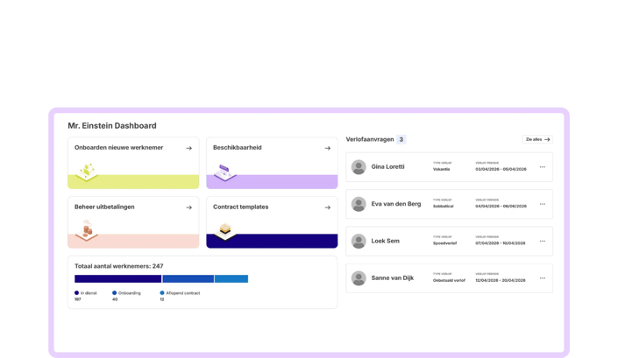Viewport: 618px width, 358px height.
Task: Open Beheer uitbetalingen via its arrow
Action: pyautogui.click(x=188, y=207)
